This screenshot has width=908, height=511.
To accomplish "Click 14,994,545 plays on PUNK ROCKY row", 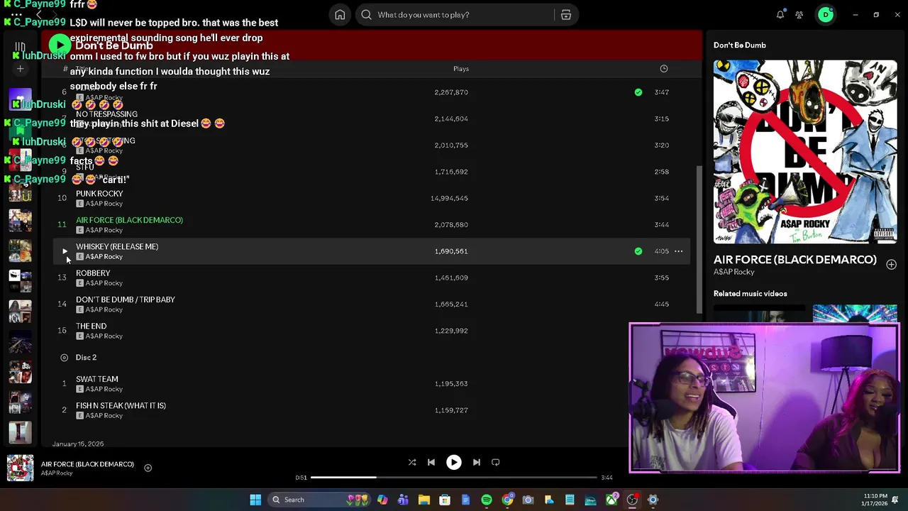I will (449, 198).
